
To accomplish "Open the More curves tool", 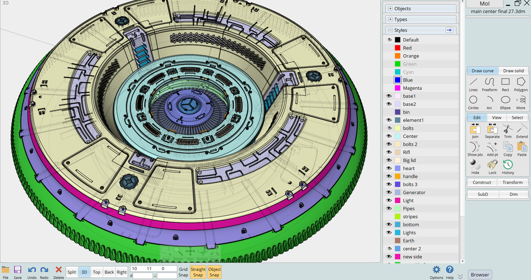I will coord(521,102).
